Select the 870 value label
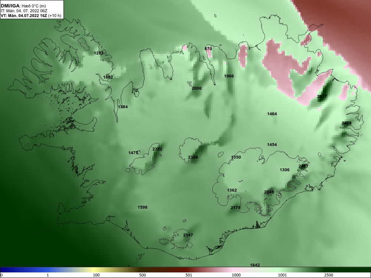 tap(208, 49)
